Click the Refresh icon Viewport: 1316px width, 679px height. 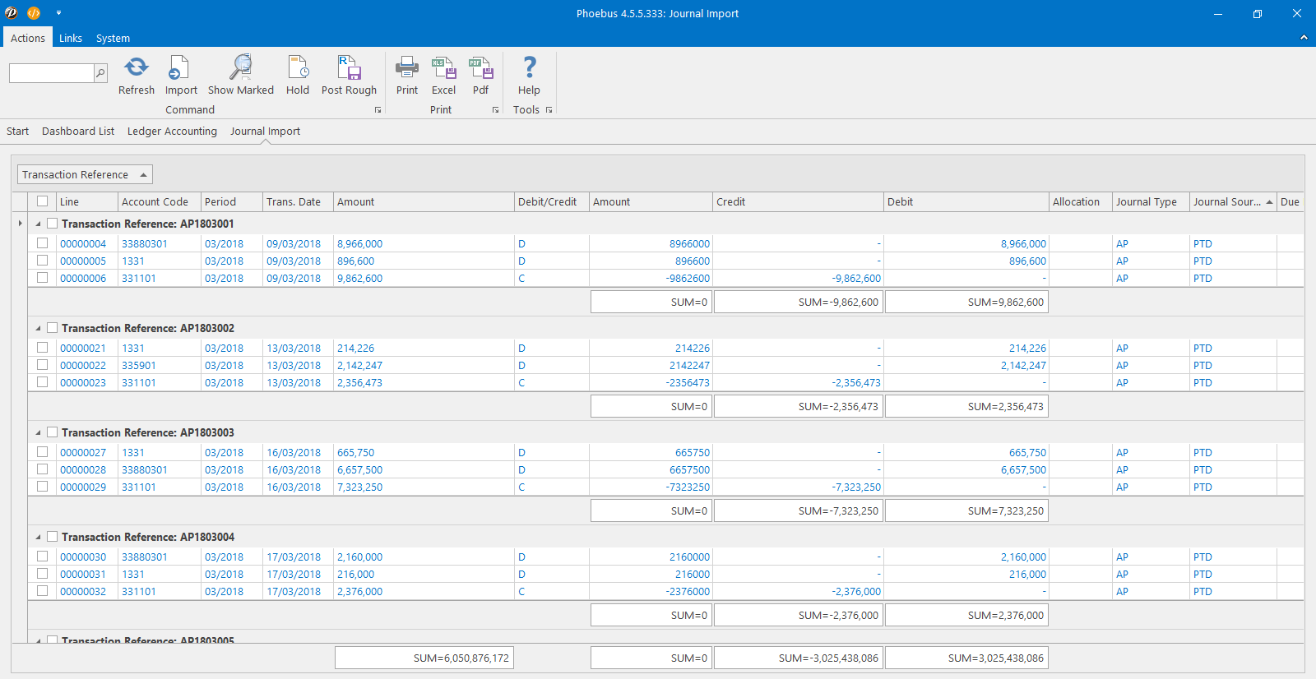(x=137, y=67)
